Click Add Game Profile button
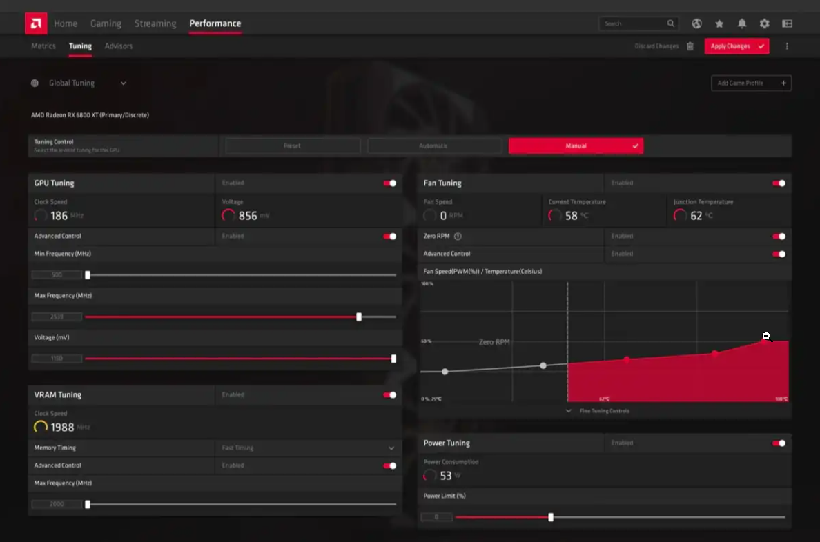Image resolution: width=820 pixels, height=542 pixels. pos(751,83)
